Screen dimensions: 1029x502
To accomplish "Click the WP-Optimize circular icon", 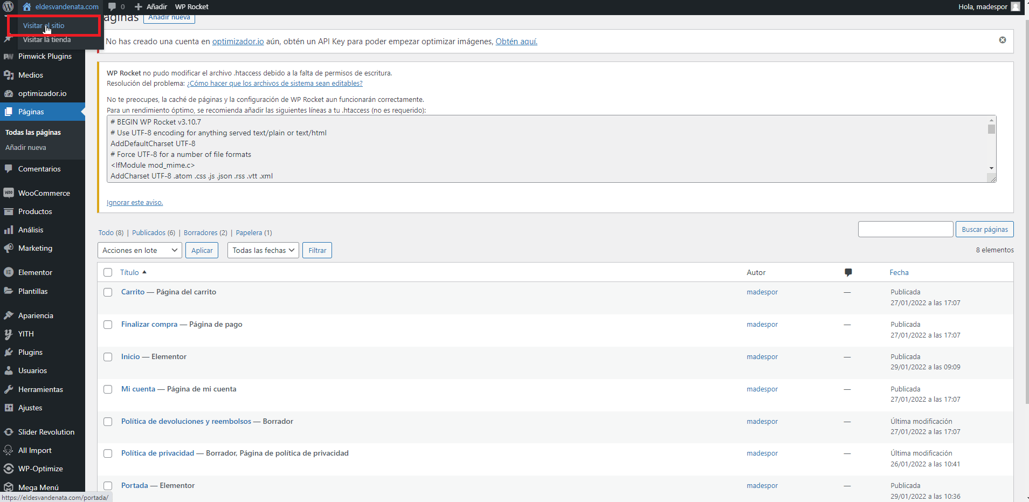I will tap(9, 469).
